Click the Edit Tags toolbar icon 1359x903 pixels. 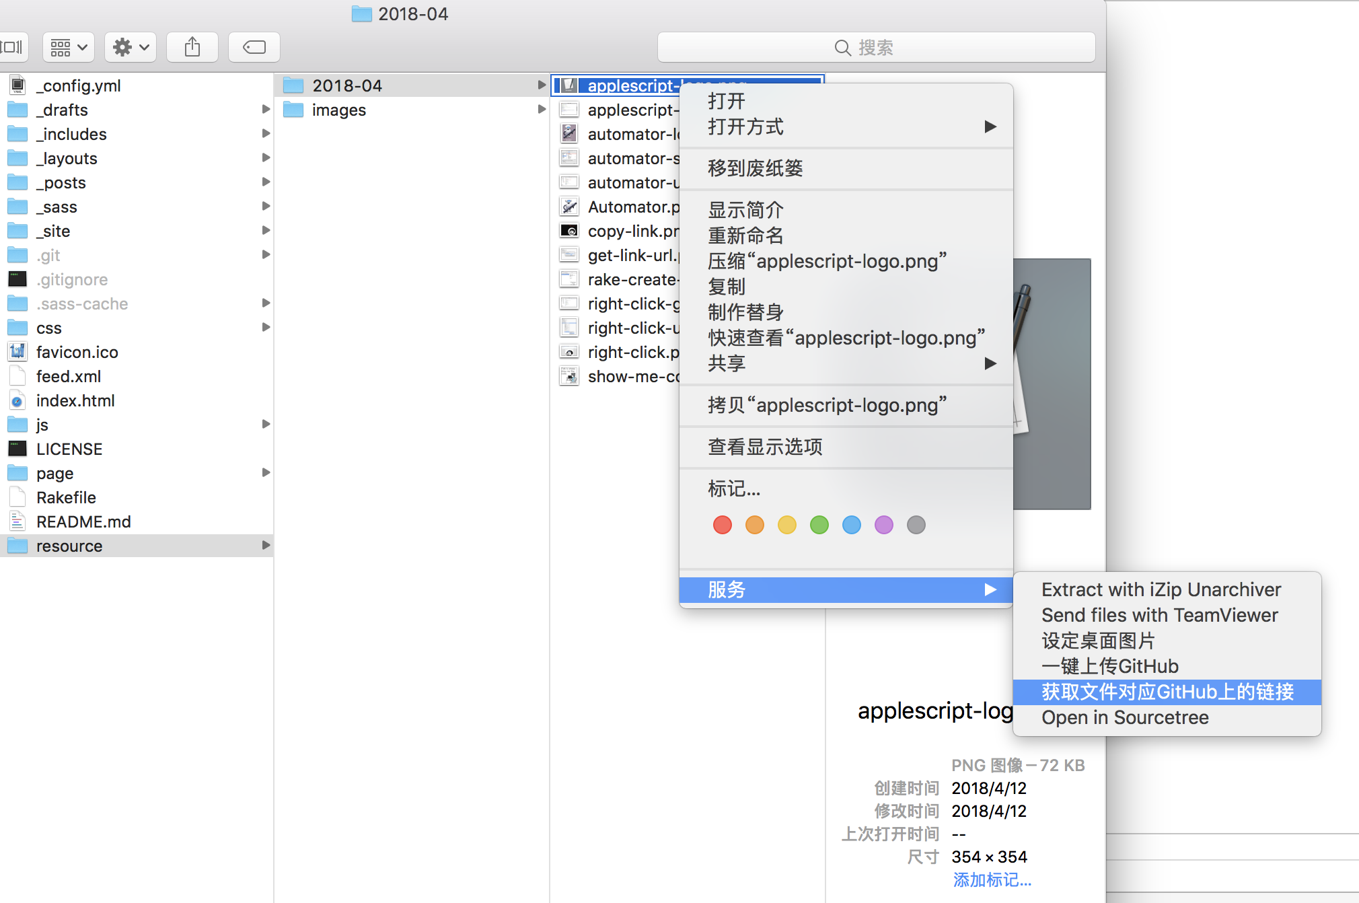tap(254, 47)
